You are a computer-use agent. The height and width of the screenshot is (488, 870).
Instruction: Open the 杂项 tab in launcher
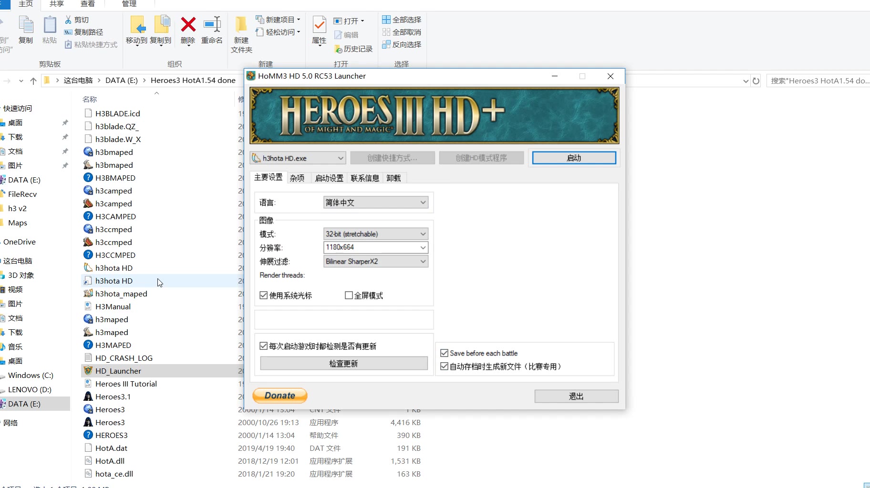tap(297, 178)
